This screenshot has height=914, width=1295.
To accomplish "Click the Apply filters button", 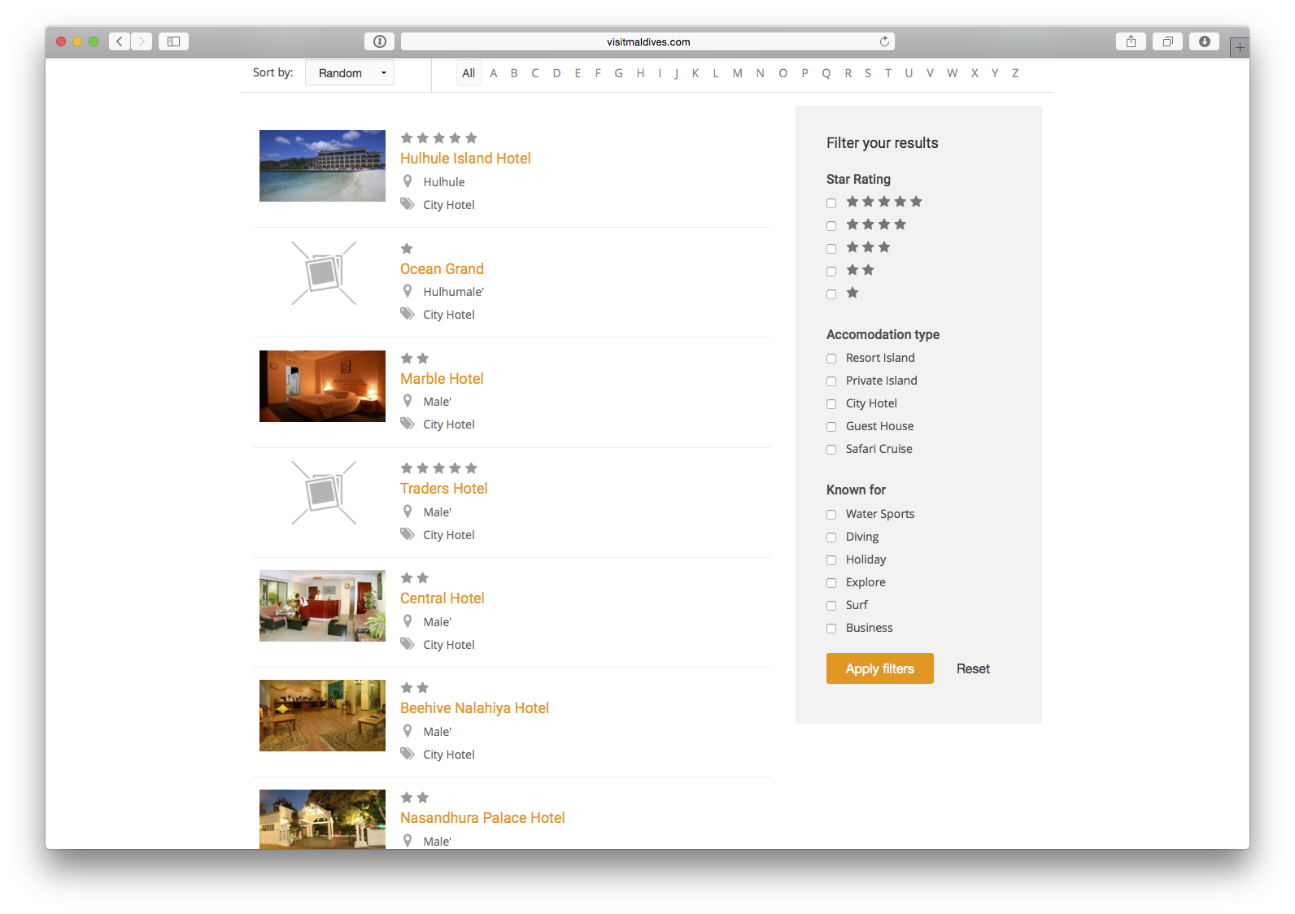I will [879, 668].
